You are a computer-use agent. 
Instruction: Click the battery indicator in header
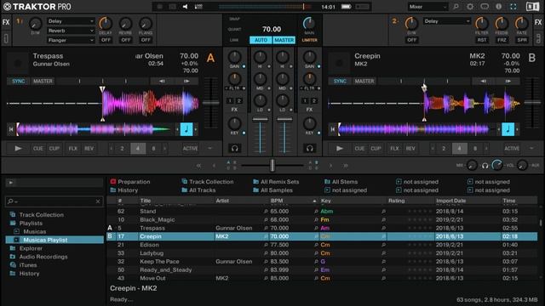347,7
